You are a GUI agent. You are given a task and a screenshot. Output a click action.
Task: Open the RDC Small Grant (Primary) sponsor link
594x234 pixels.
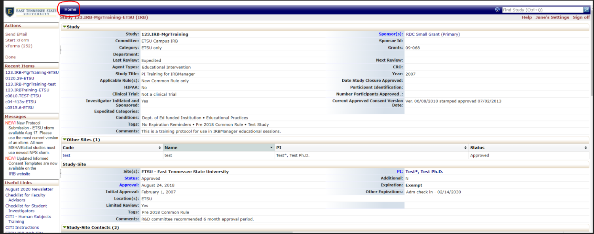pyautogui.click(x=433, y=34)
